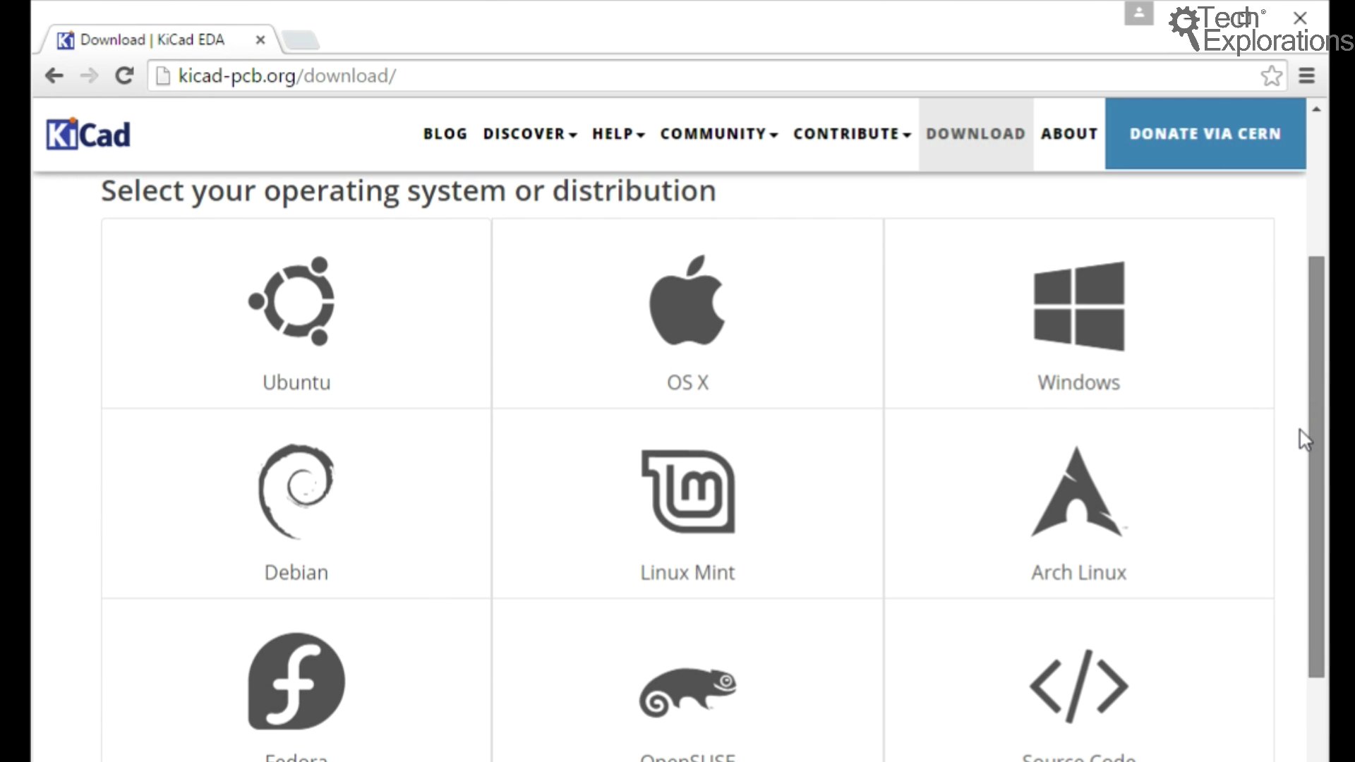Click the page icon in address bar
Image resolution: width=1355 pixels, height=762 pixels.
click(x=163, y=75)
